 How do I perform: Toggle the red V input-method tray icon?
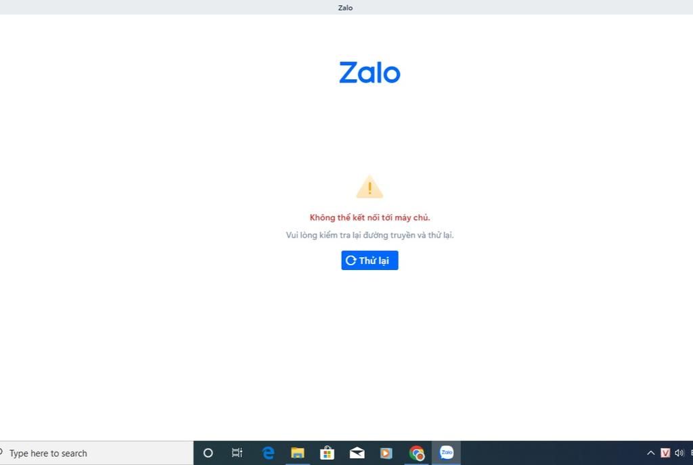[665, 453]
